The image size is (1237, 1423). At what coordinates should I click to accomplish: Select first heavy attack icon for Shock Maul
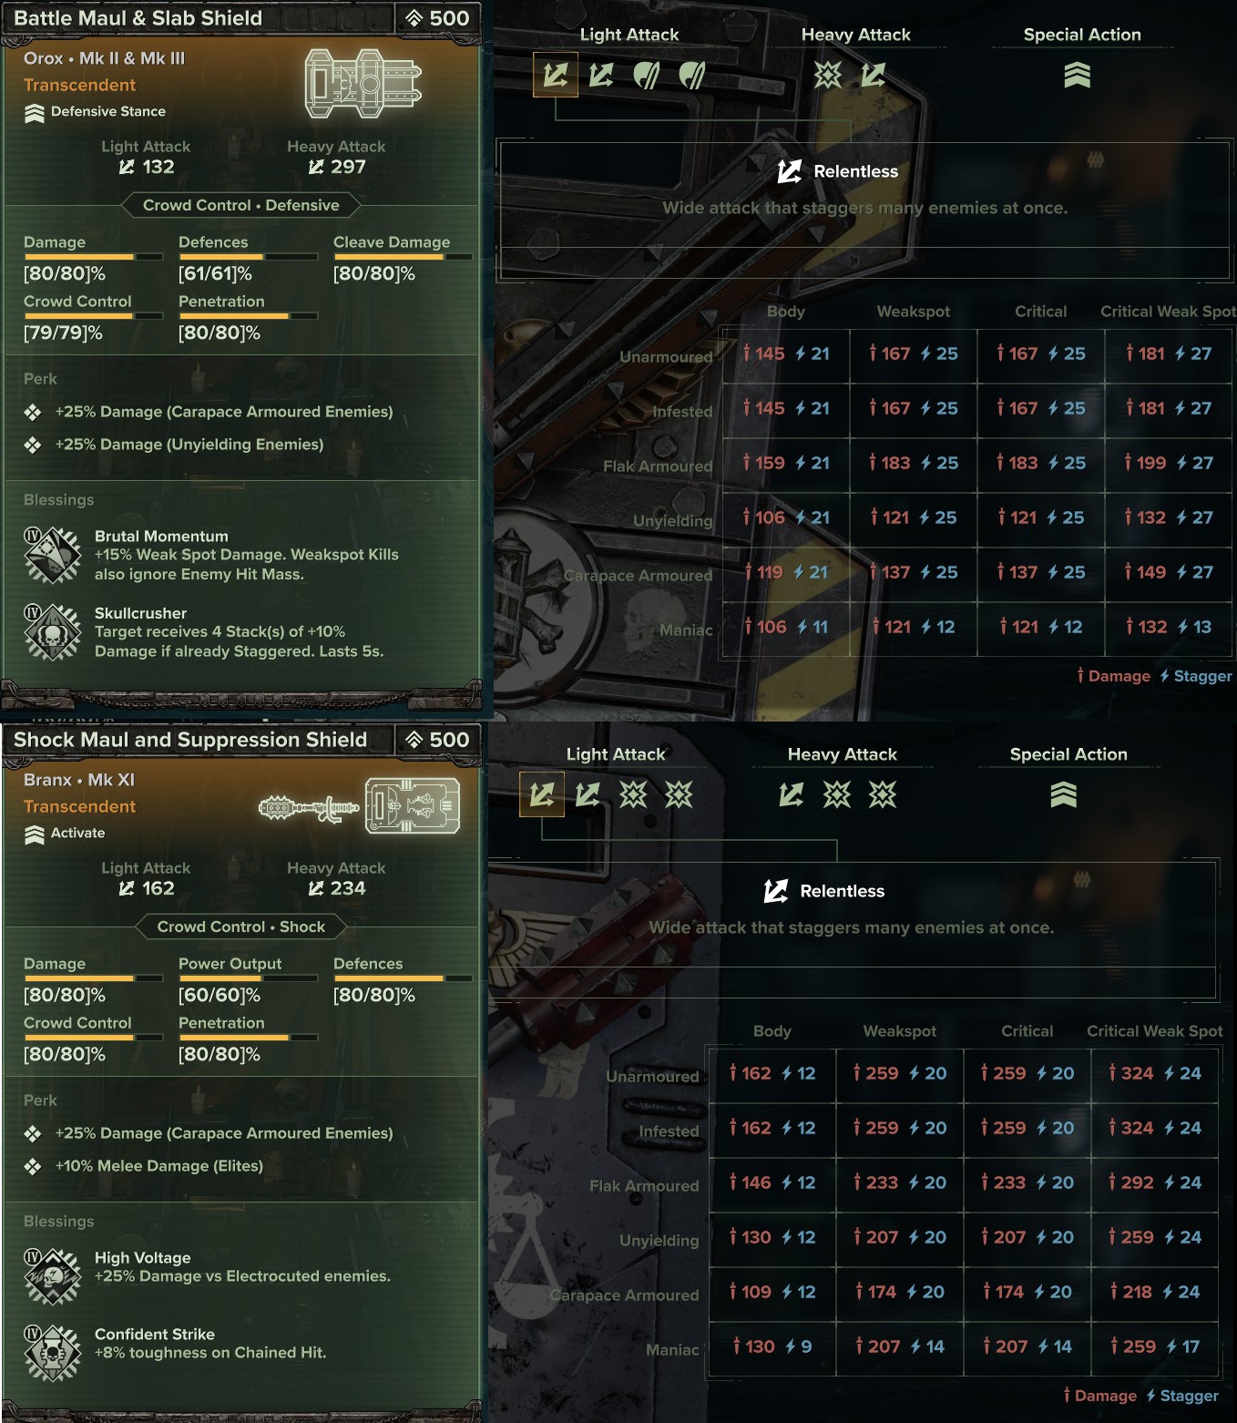(792, 794)
